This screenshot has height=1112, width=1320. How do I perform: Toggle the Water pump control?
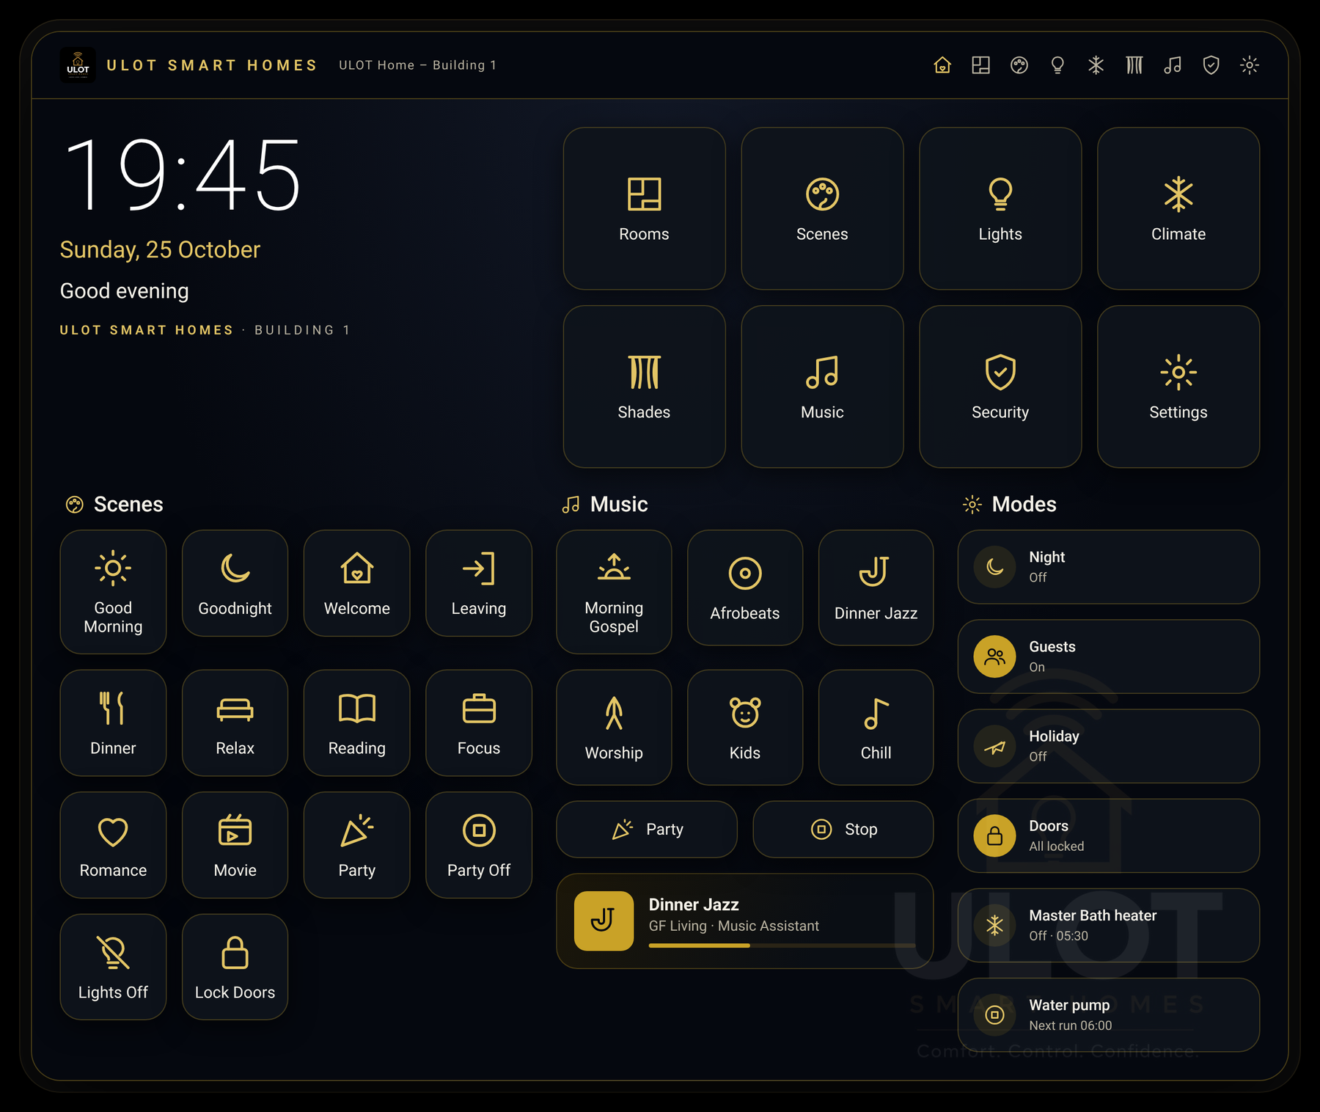point(1109,1014)
